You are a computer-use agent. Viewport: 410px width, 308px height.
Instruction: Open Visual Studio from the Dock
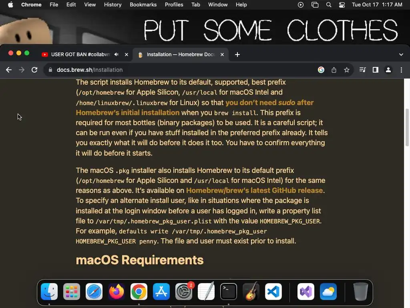306,292
